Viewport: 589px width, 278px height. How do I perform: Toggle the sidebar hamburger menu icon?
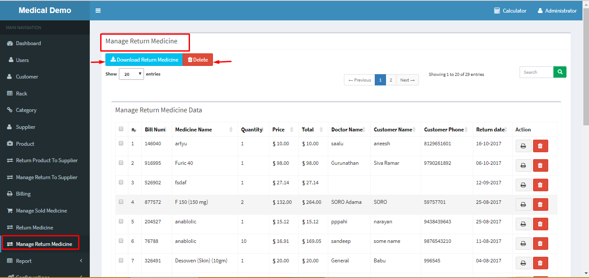pos(98,10)
